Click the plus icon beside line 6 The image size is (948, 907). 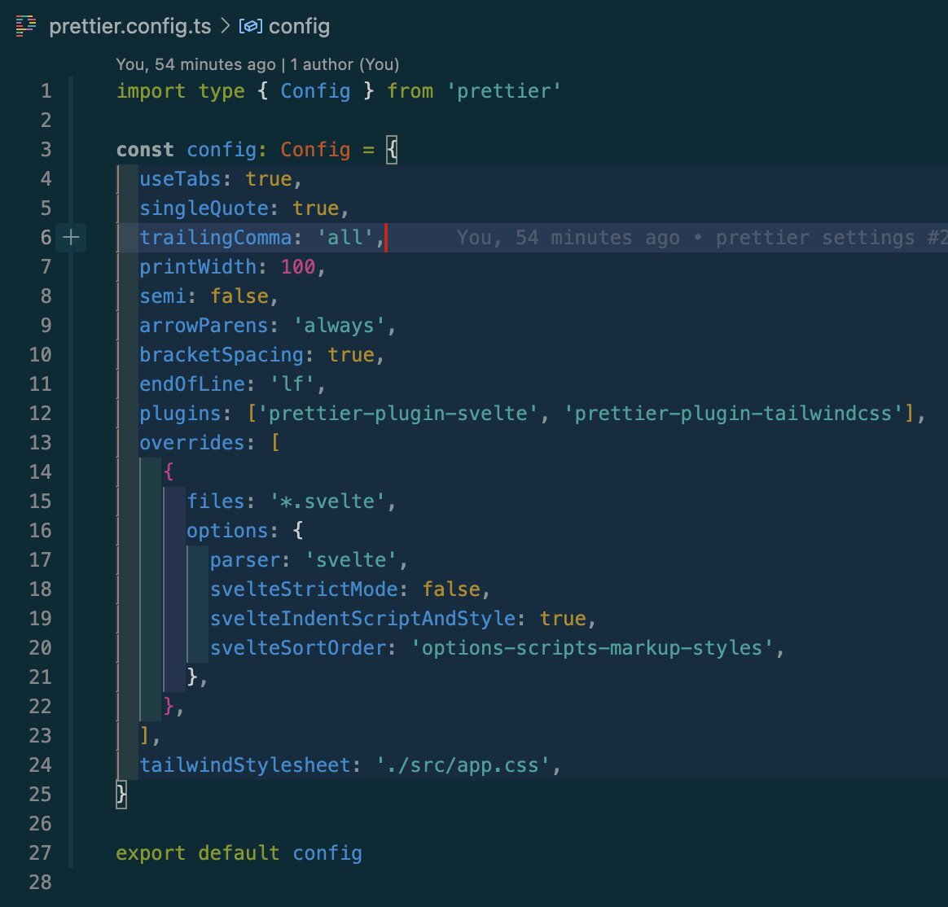[72, 238]
